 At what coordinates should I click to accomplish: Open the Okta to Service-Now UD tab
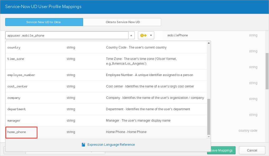(x=122, y=22)
